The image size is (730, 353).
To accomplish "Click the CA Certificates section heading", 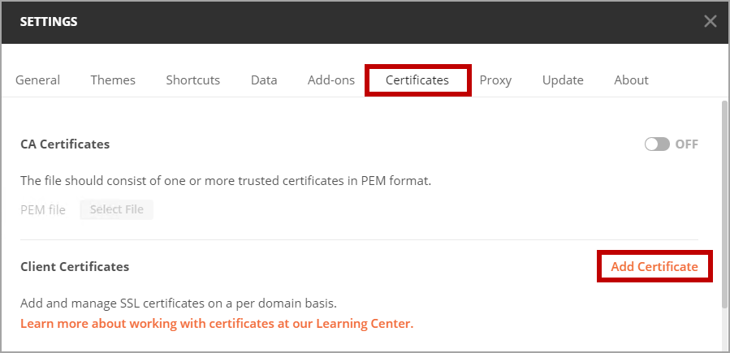I will click(65, 144).
